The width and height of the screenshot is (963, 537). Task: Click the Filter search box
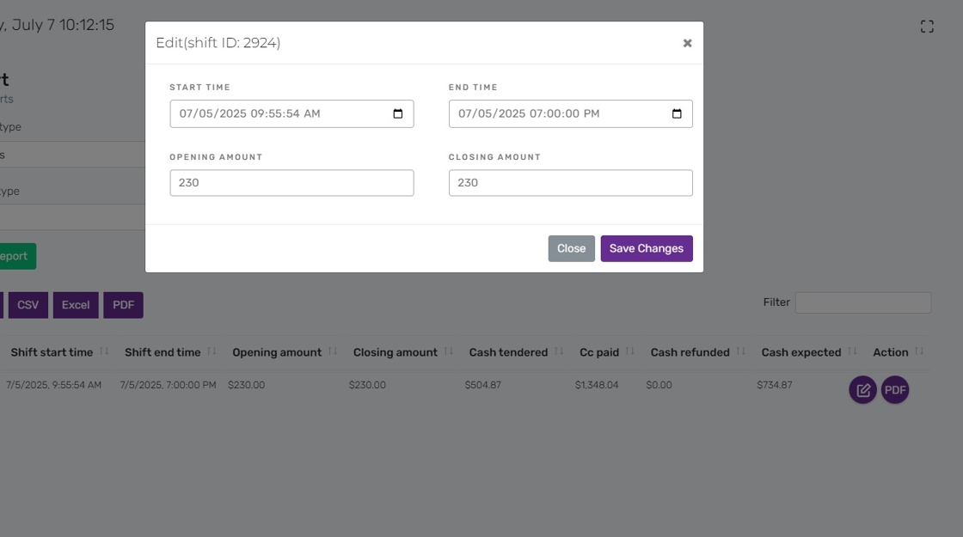863,302
